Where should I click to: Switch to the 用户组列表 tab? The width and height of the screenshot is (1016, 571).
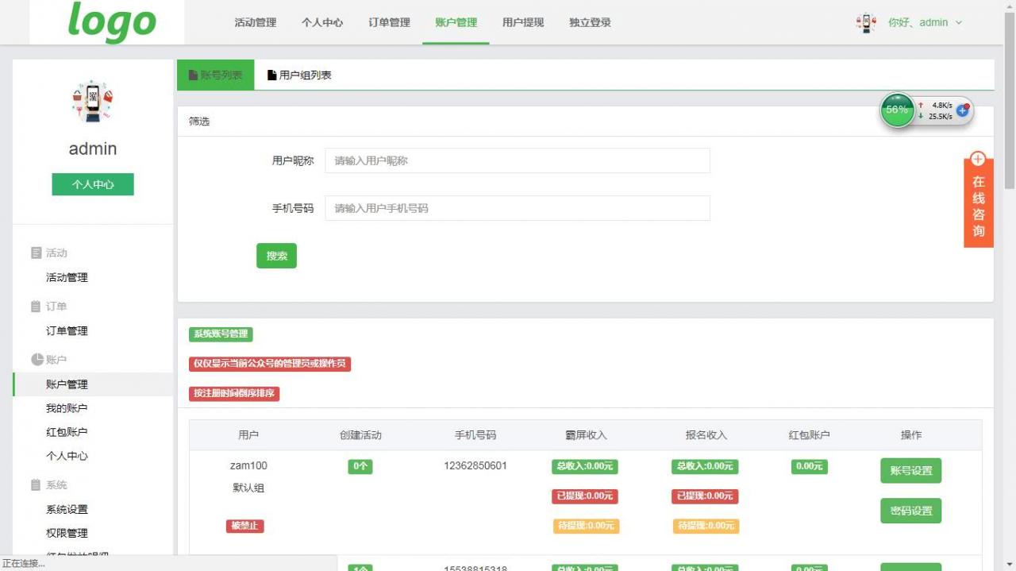(x=302, y=75)
